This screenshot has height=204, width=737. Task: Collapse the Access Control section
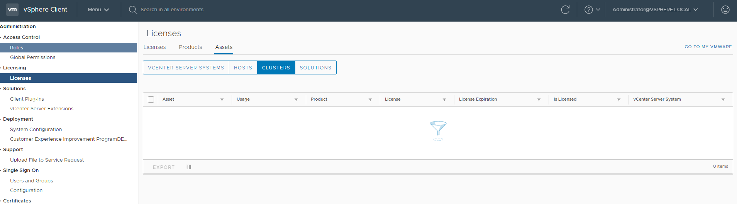(2, 37)
